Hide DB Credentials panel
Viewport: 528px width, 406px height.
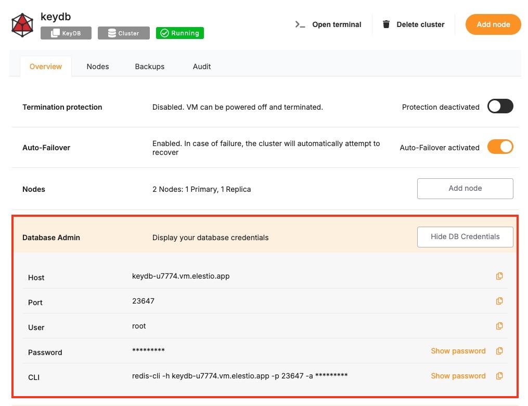[465, 237]
